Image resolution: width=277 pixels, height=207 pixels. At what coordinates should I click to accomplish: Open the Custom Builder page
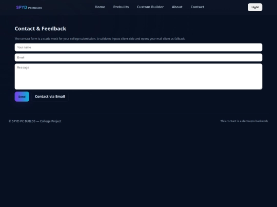[150, 7]
